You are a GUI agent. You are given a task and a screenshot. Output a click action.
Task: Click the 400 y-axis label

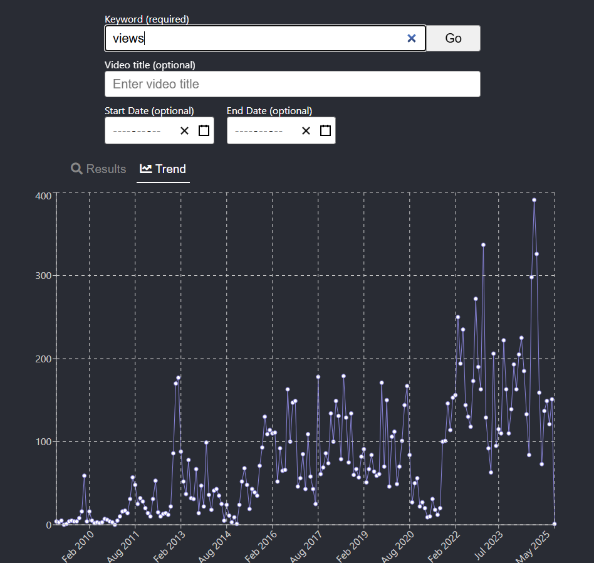click(x=43, y=196)
